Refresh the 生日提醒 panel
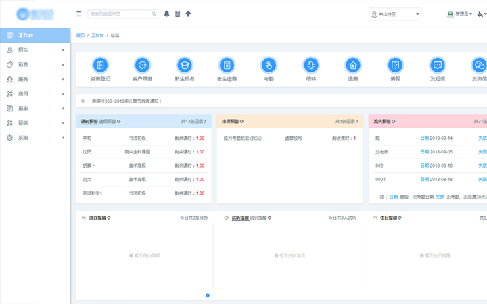Image resolution: width=487 pixels, height=304 pixels. [x=400, y=218]
